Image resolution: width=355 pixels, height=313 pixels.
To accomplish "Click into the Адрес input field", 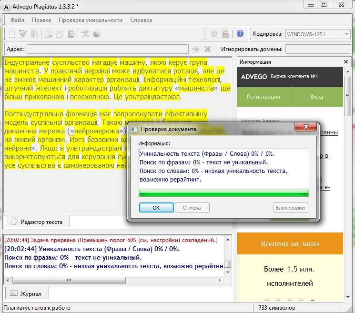I will (108, 49).
